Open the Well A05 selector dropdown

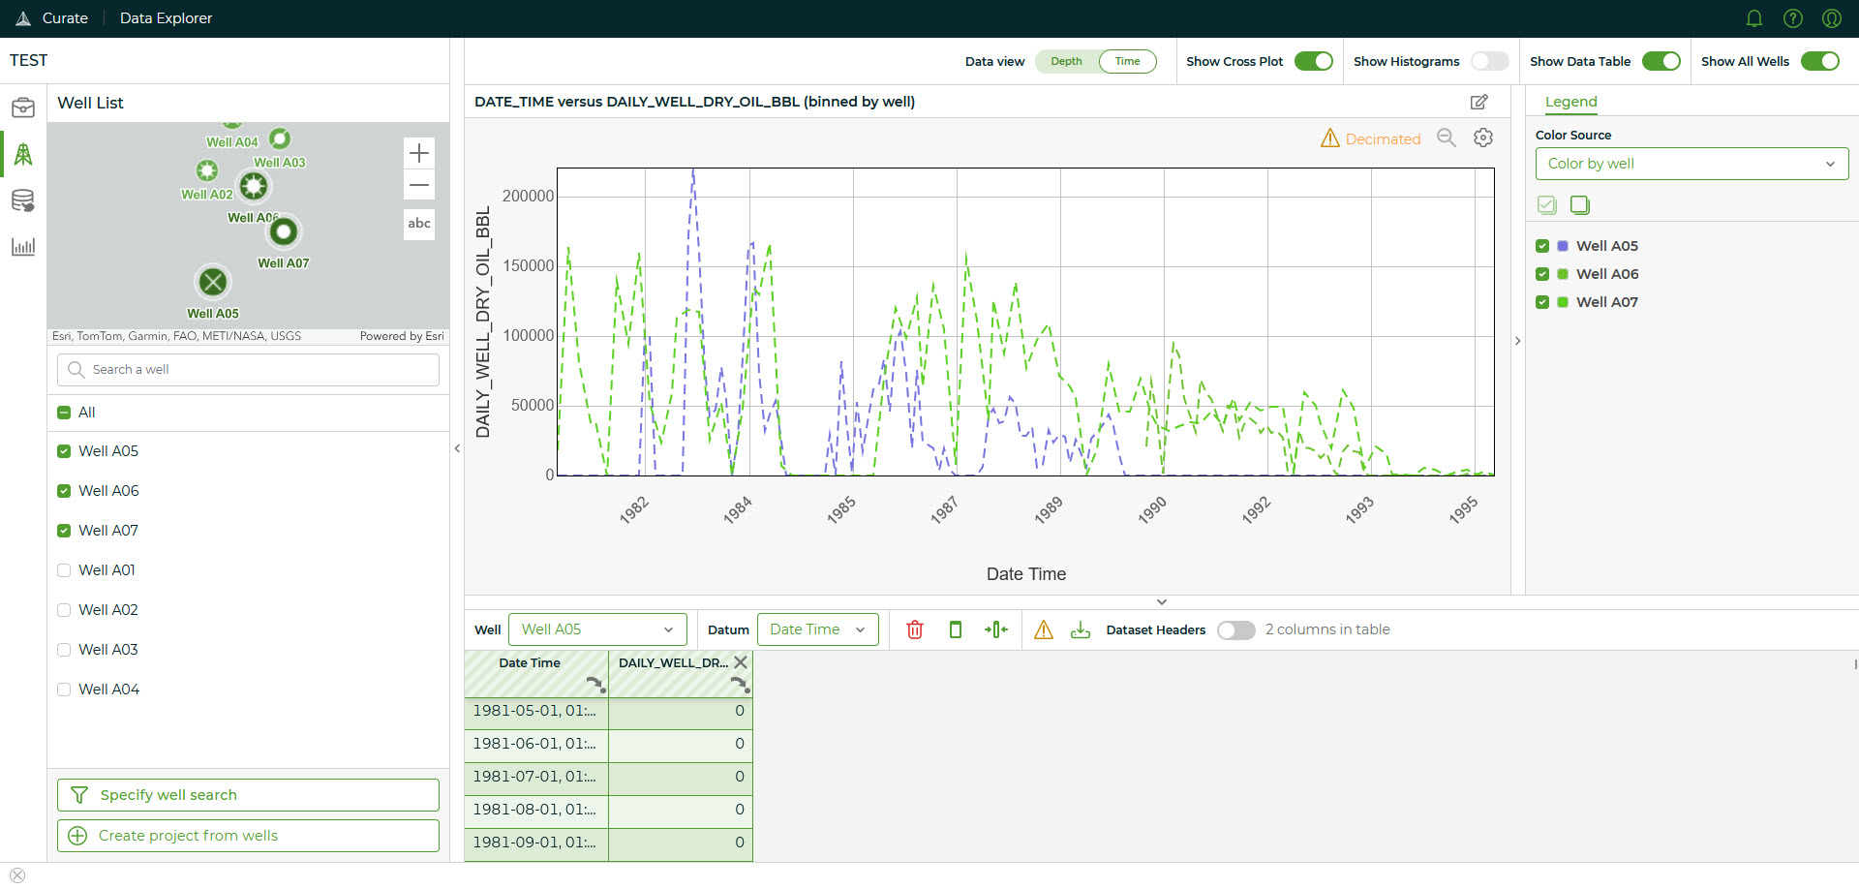pyautogui.click(x=597, y=629)
